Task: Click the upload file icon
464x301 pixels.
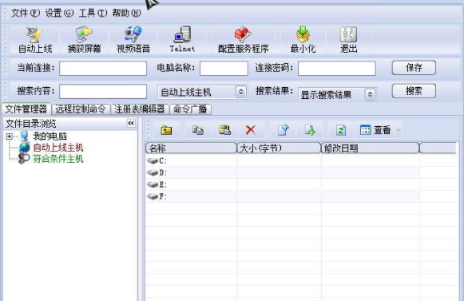Action: coord(284,130)
